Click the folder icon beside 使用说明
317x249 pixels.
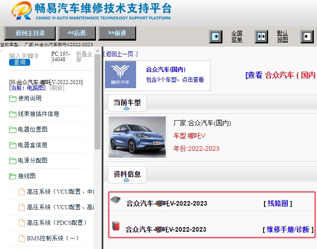[13, 99]
